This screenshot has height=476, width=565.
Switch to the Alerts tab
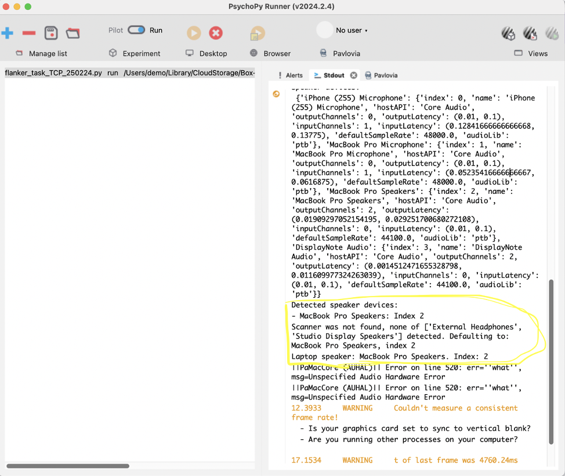click(x=290, y=75)
